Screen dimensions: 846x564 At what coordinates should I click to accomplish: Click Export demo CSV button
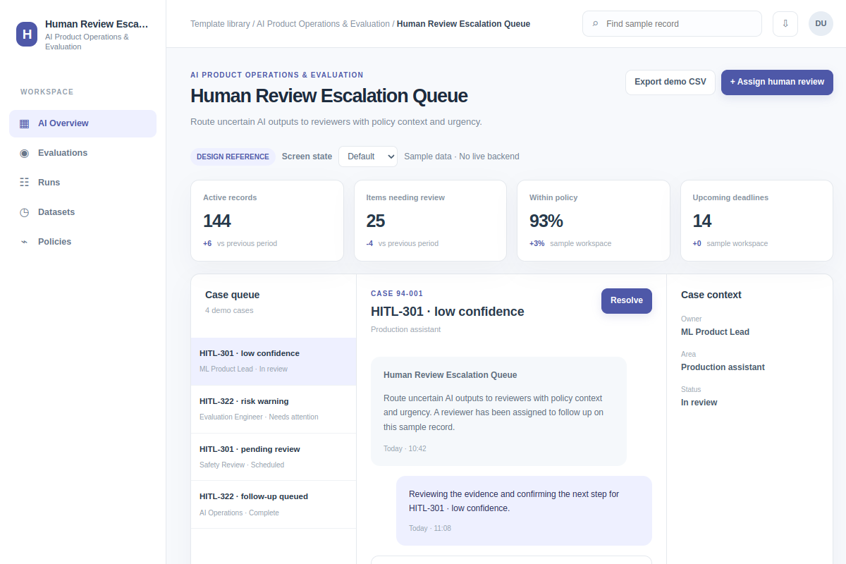670,82
